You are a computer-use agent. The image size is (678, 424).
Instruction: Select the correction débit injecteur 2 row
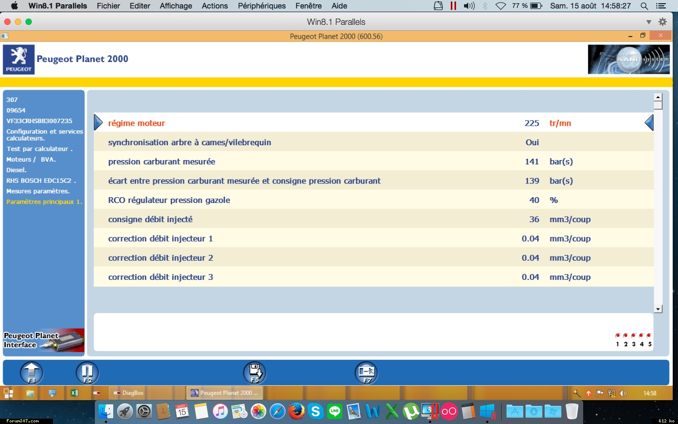373,258
